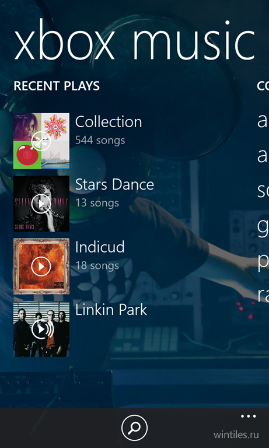The height and width of the screenshot is (448, 269).
Task: Tap the Stars Dance cover art
Action: (41, 204)
